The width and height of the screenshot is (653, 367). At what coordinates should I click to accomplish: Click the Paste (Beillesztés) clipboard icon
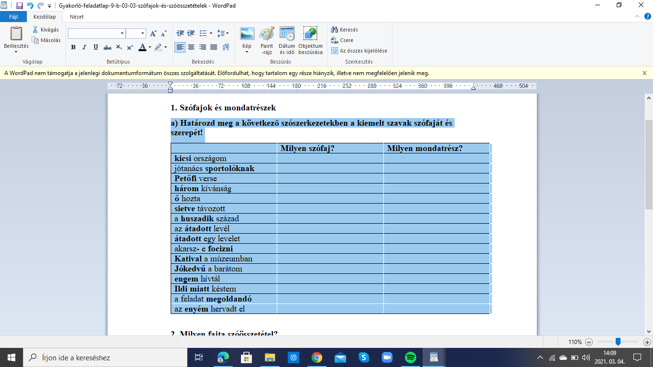[x=16, y=34]
